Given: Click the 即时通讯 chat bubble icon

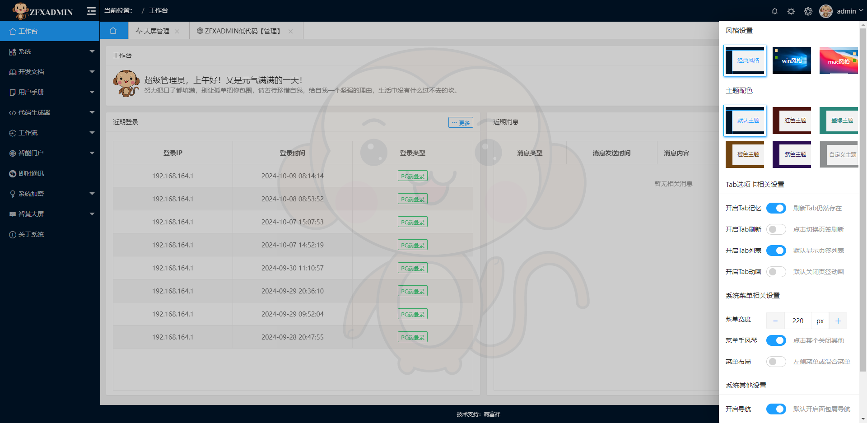Looking at the screenshot, I should tap(13, 174).
